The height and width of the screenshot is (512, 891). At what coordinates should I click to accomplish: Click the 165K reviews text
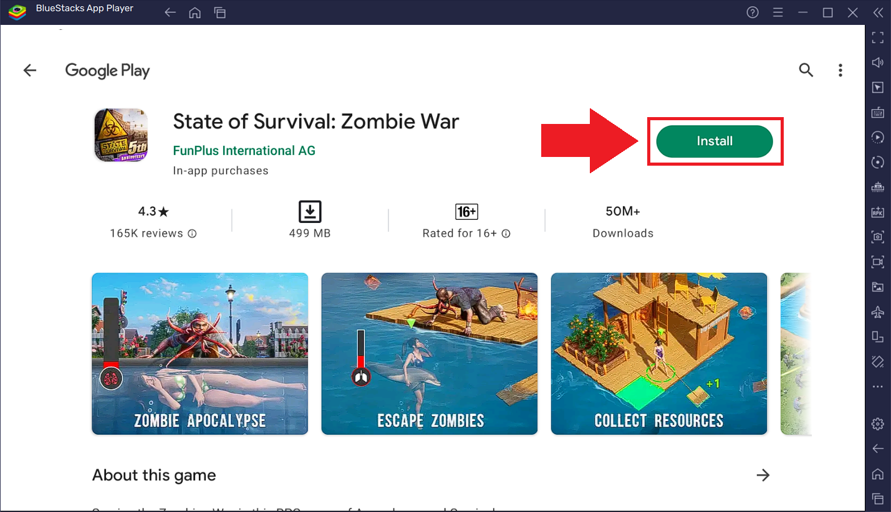[x=147, y=234]
